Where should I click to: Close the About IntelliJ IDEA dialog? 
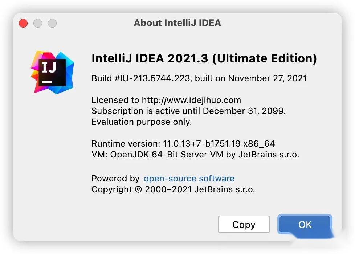click(23, 23)
